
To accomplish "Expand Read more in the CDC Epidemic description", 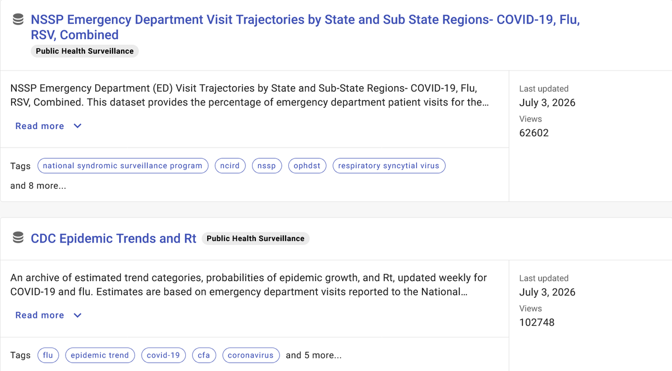I will click(x=40, y=315).
